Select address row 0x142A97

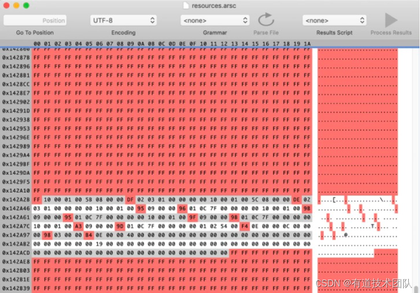tap(16, 235)
